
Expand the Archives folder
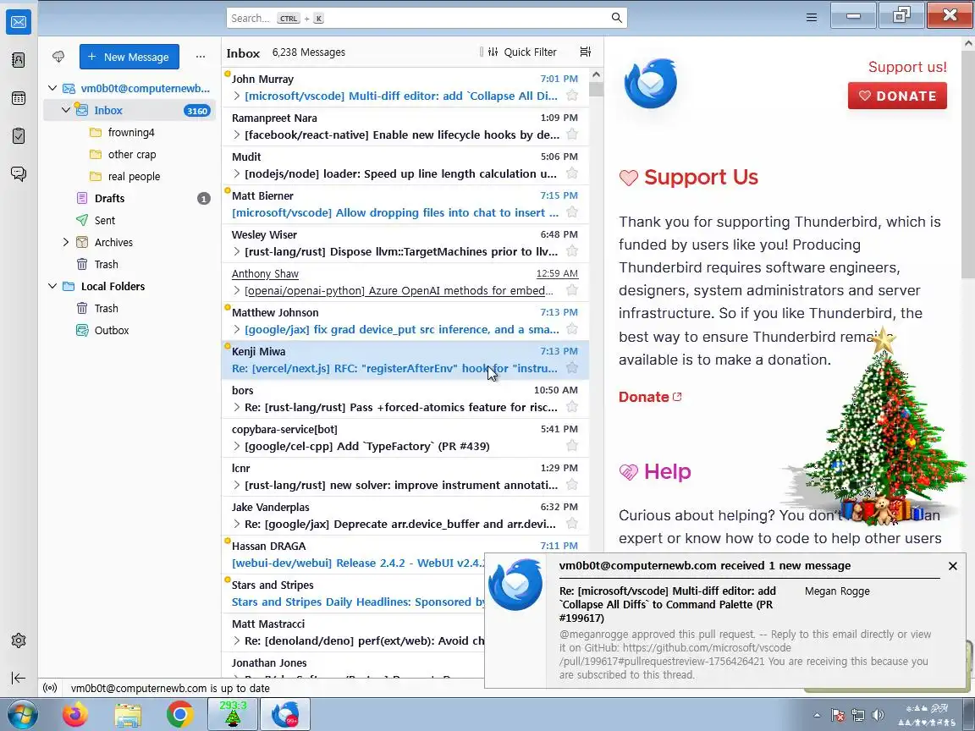tap(66, 242)
